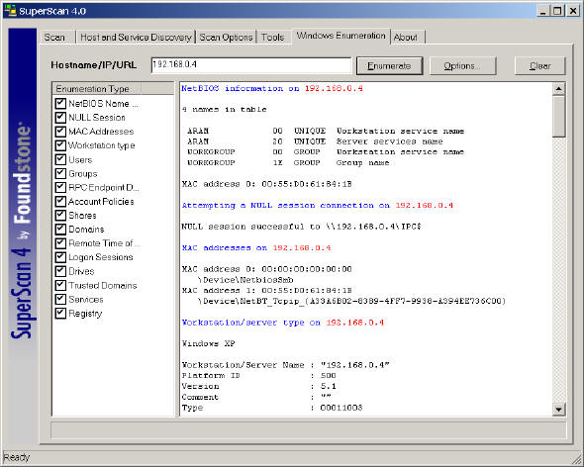The height and width of the screenshot is (467, 584).
Task: Click the Enumeration Type column header
Action: 96,89
